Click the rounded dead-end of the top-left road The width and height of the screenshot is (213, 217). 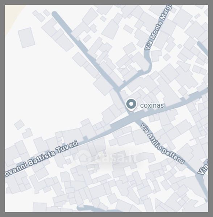55,14
